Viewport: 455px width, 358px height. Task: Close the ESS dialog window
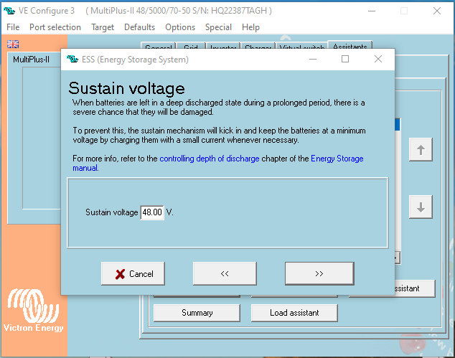pos(378,59)
